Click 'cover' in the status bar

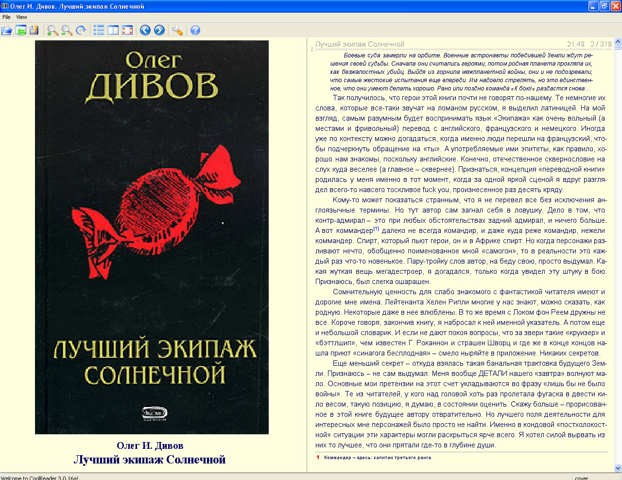coord(581,478)
